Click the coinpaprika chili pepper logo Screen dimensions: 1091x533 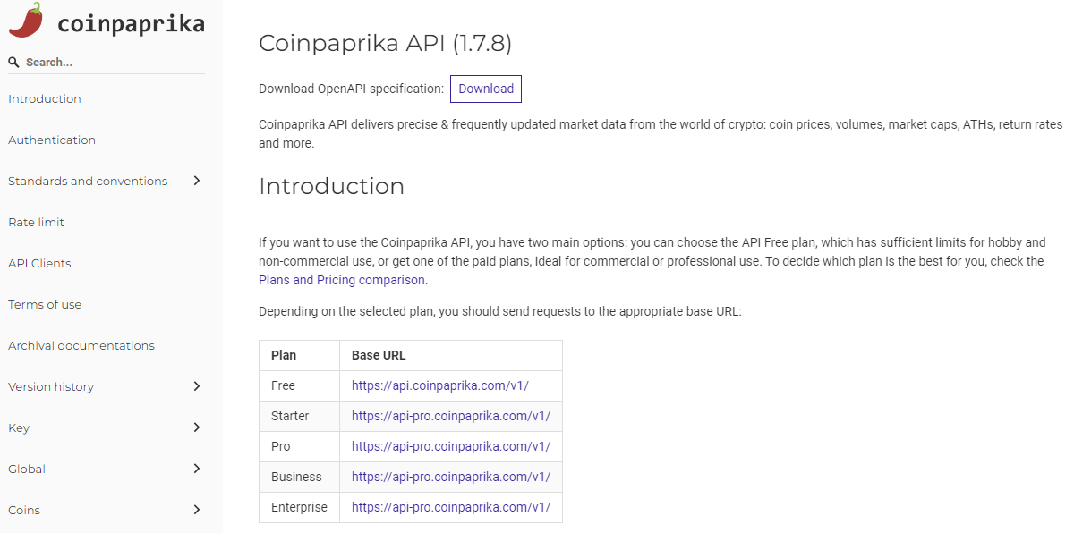point(26,21)
